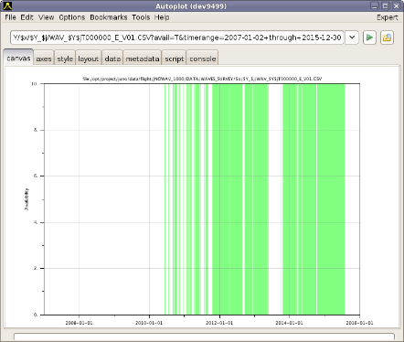Click the 2014-01-01 x-axis tick label

(x=290, y=323)
